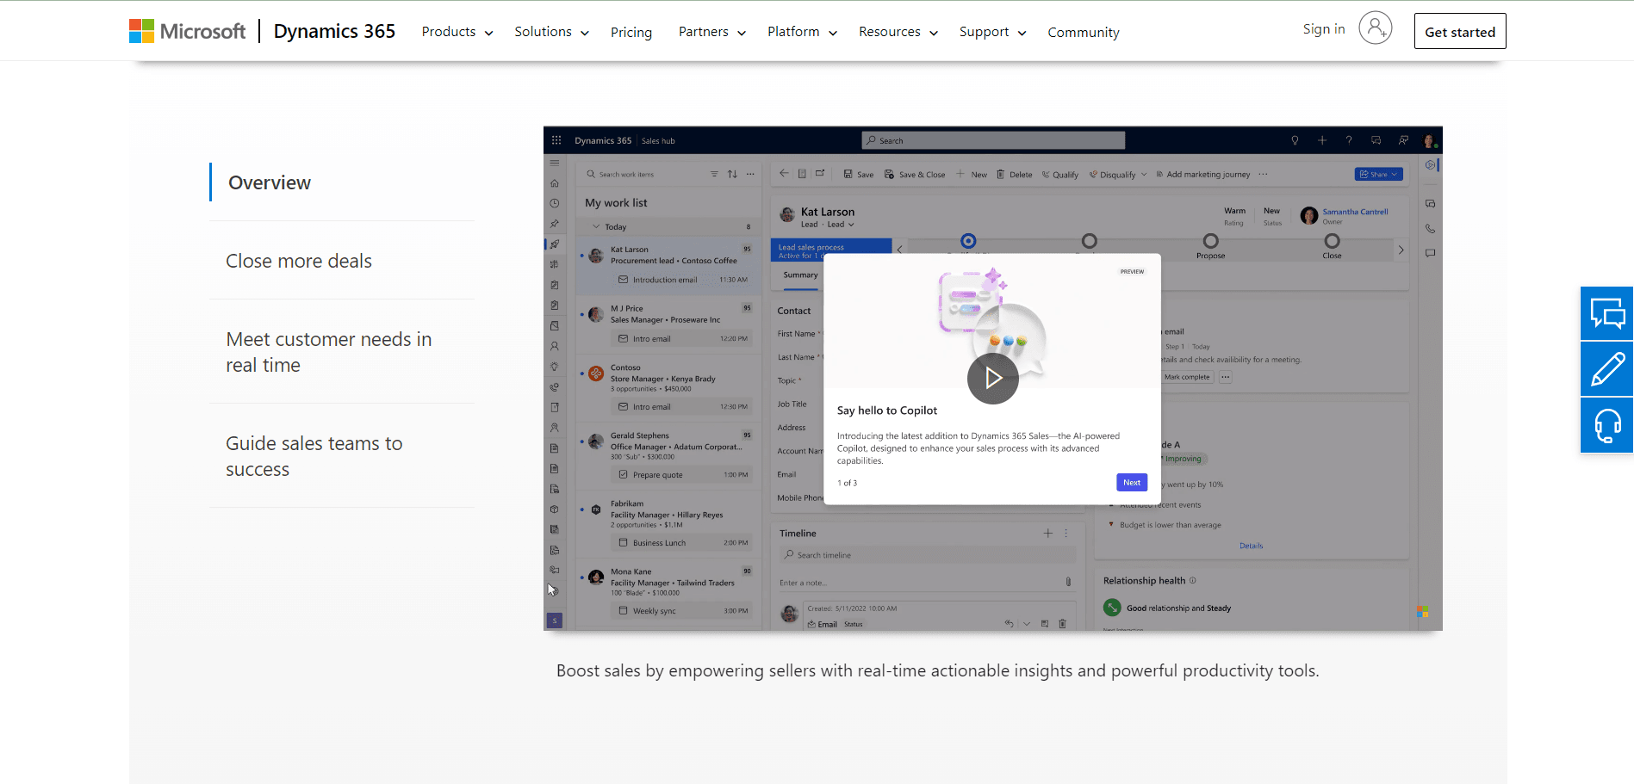Switch to Meet customer needs in real time
Viewport: 1634px width, 784px height.
[x=328, y=352]
